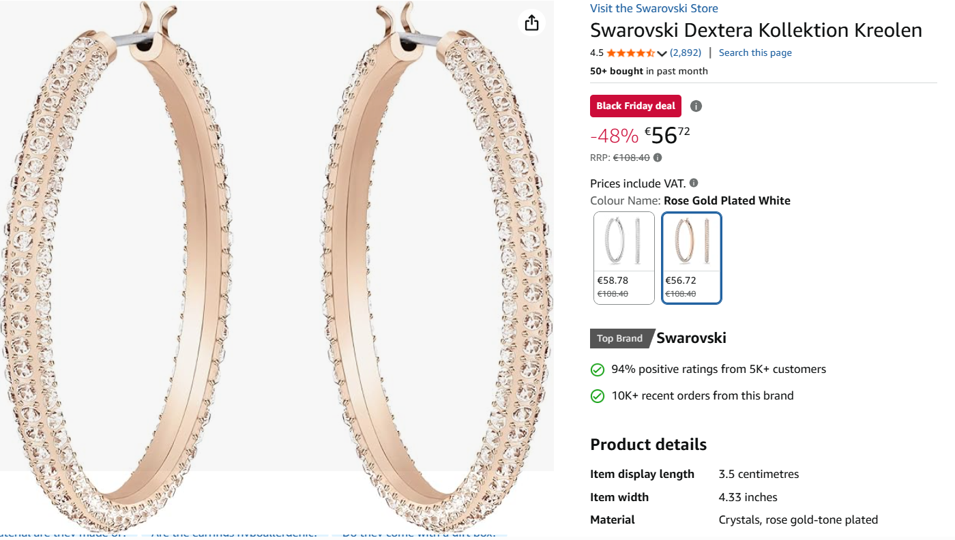Click green checkmark beside 94% positive ratings

(598, 370)
